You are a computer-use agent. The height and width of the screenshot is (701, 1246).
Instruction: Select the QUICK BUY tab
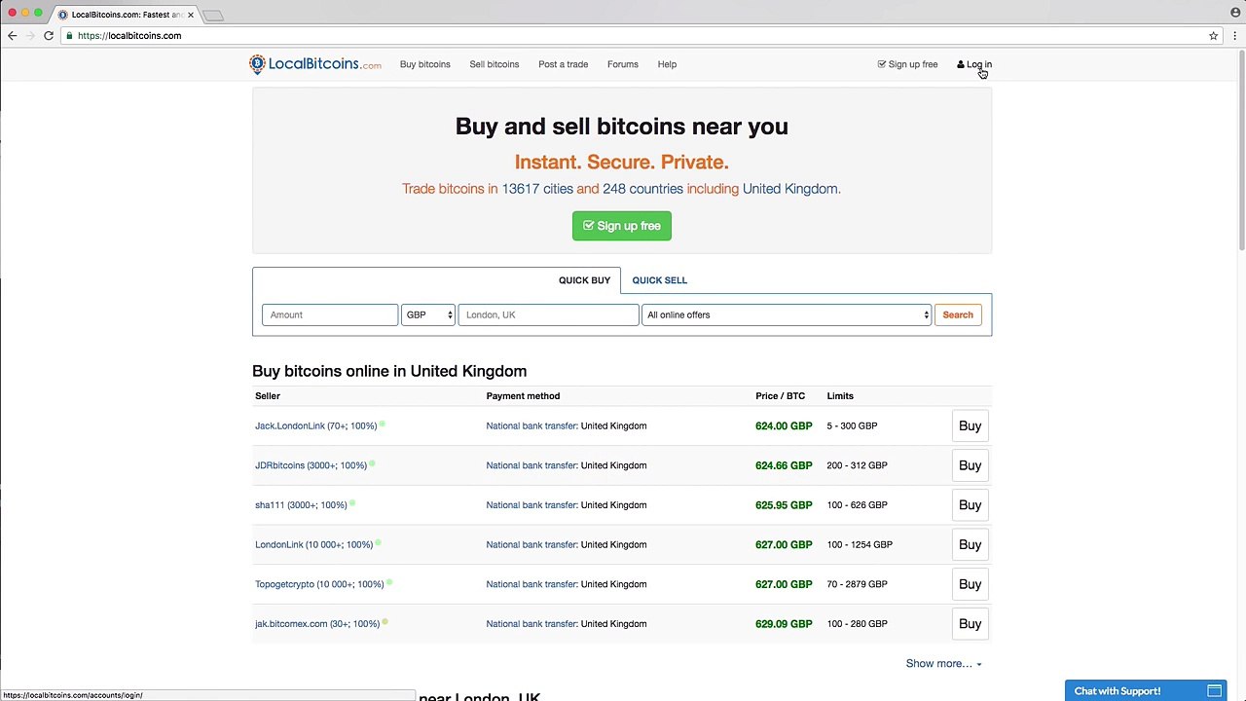584,280
